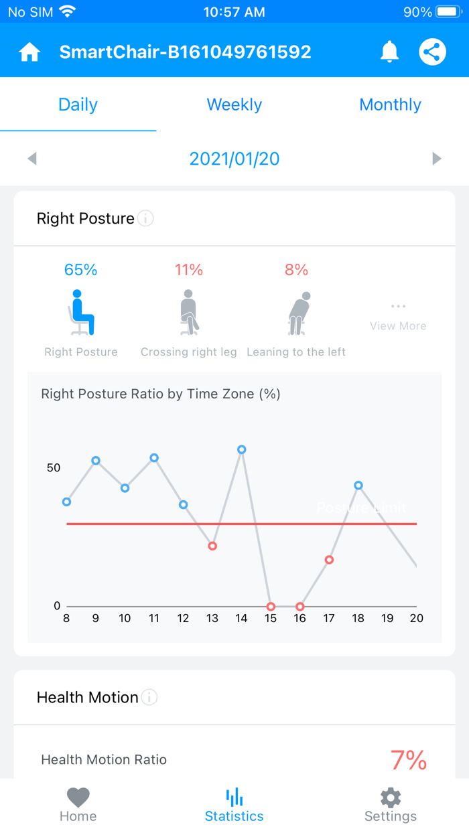Switch to the Monthly tab
Screen dimensions: 469x833
pyautogui.click(x=390, y=104)
